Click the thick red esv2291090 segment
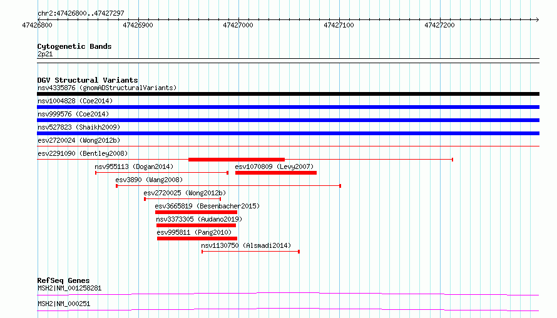This screenshot has width=557, height=318. [237, 160]
